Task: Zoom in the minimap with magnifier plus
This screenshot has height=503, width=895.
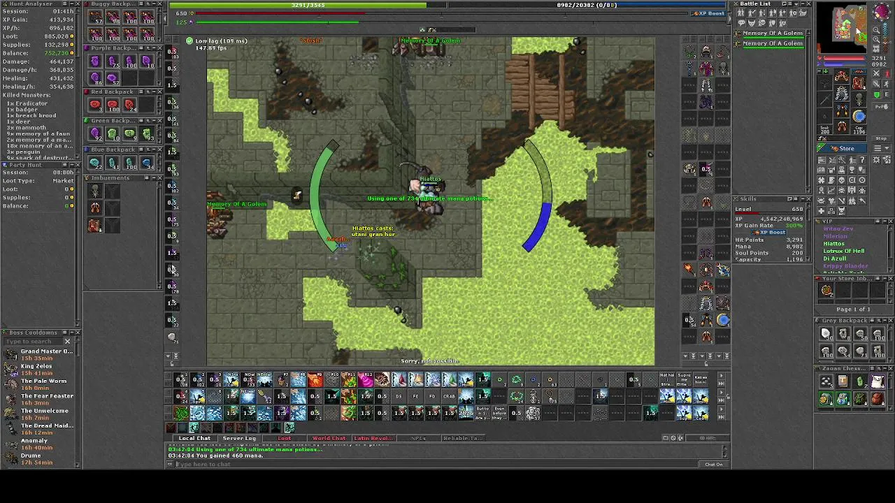Action: coord(876,39)
